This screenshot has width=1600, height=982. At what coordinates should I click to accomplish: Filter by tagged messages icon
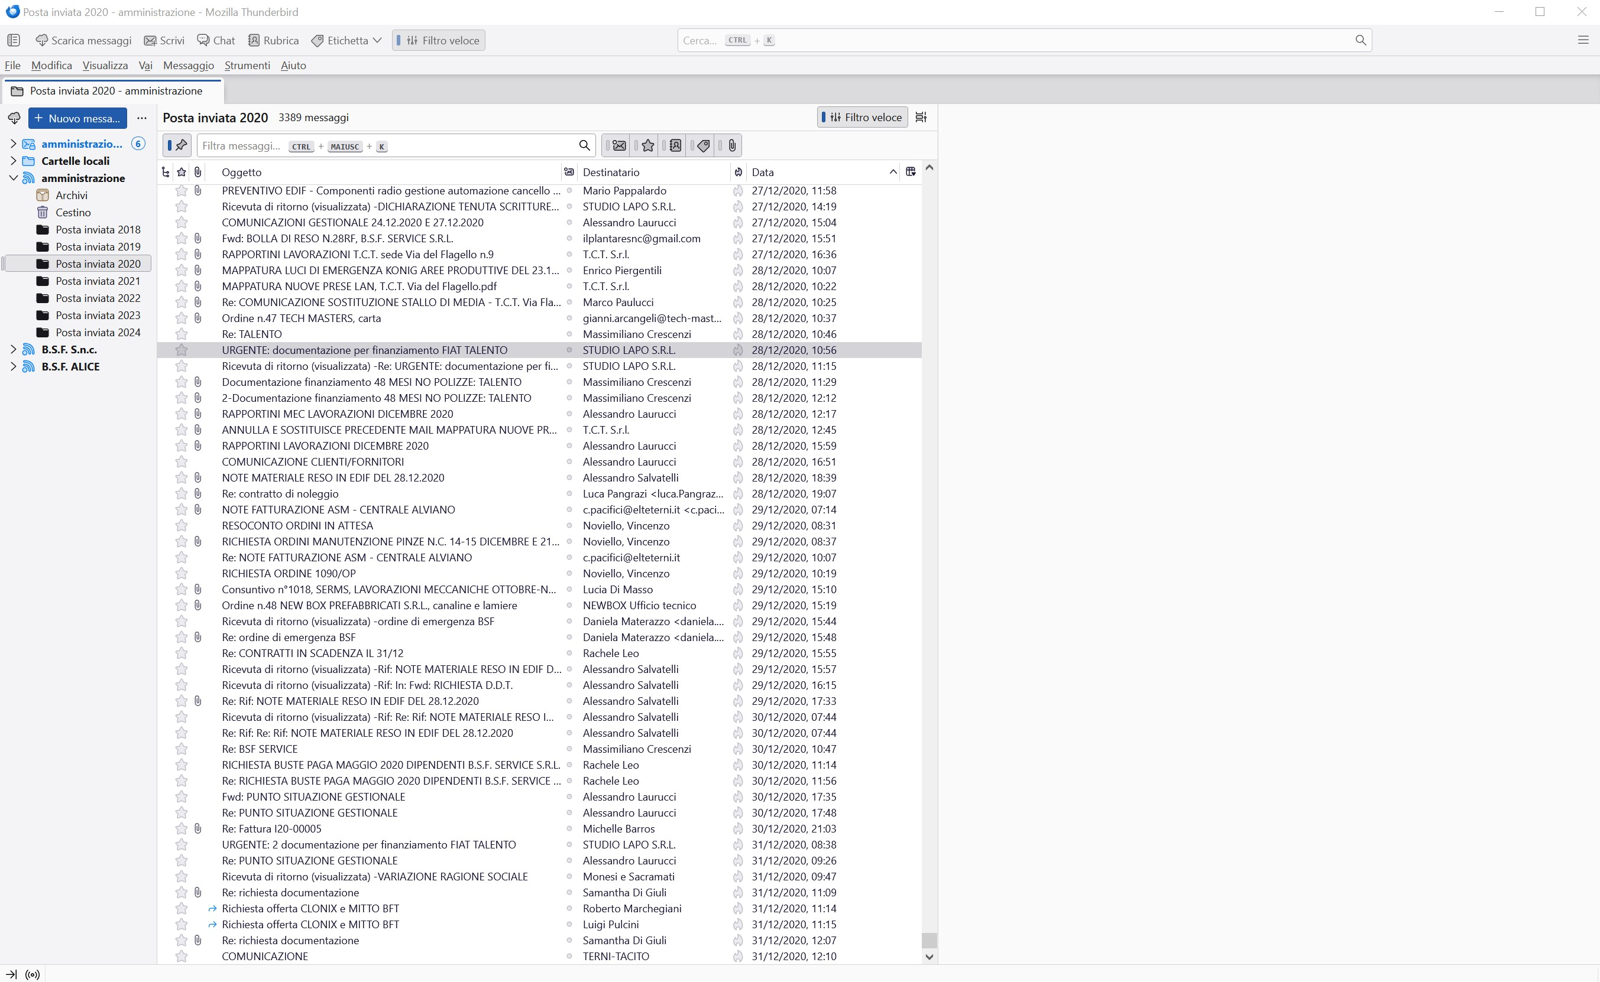point(703,145)
